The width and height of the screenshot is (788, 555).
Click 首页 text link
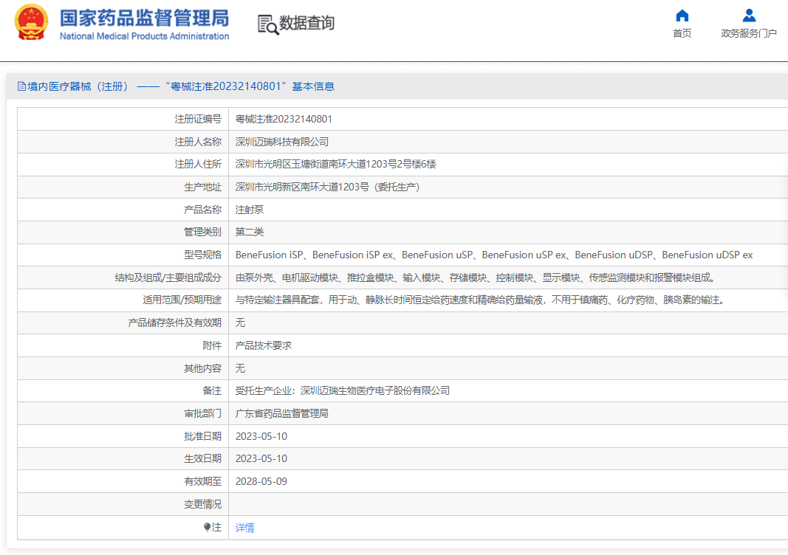pyautogui.click(x=682, y=33)
